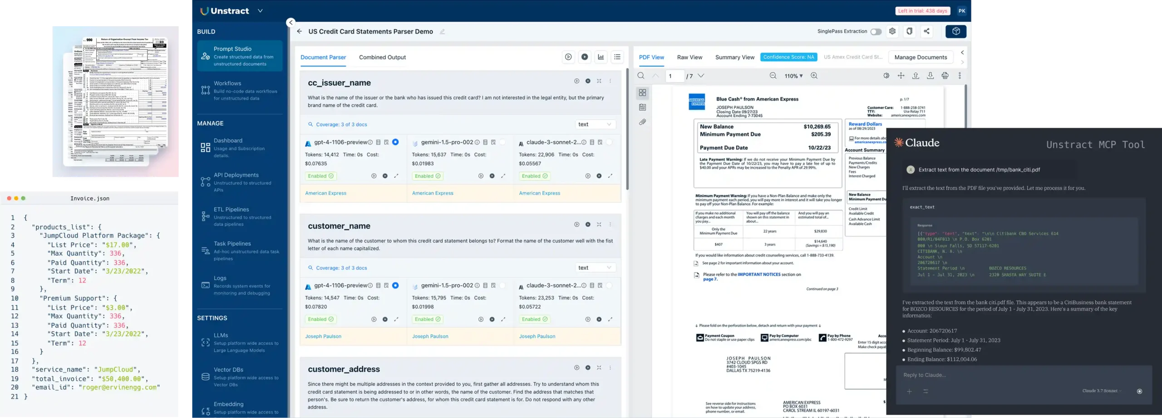
Task: Enter full screen with the crossed-arrows icon
Action: pyautogui.click(x=901, y=76)
